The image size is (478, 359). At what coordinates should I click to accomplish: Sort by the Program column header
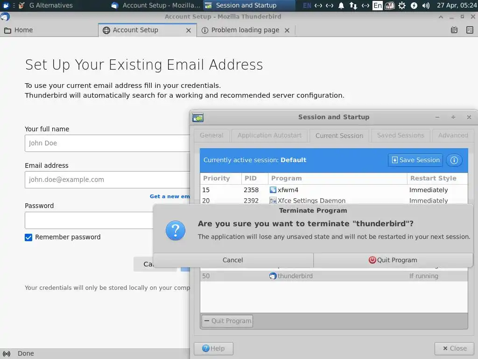pyautogui.click(x=337, y=178)
